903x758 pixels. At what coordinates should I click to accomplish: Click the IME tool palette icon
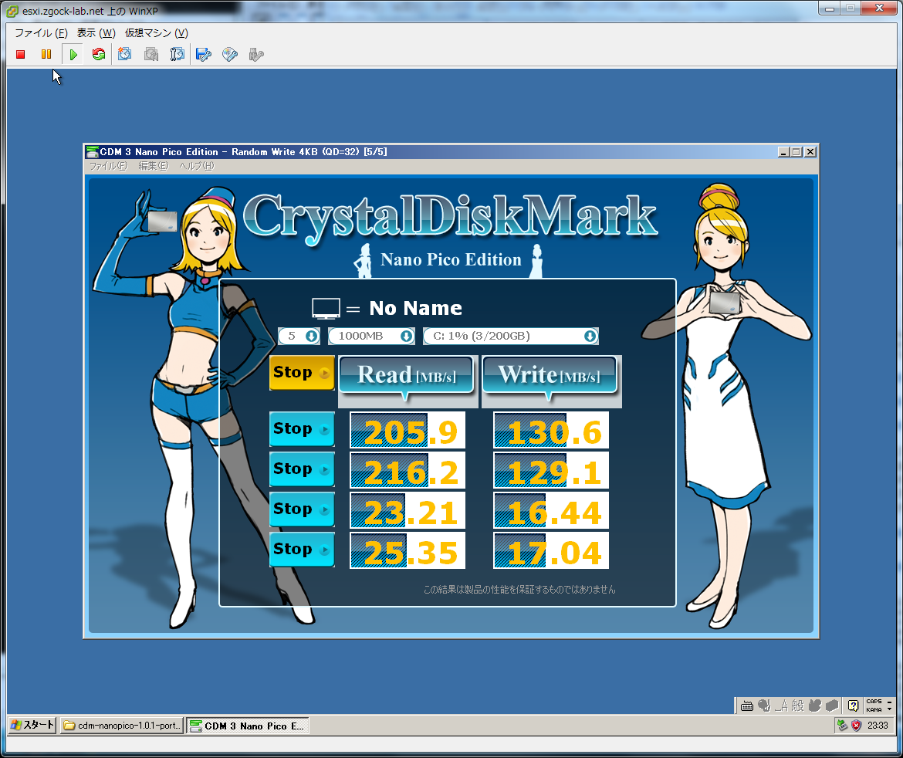coord(814,706)
